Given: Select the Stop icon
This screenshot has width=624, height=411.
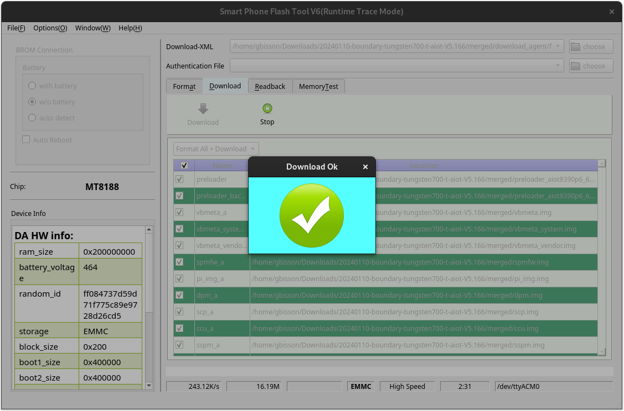Looking at the screenshot, I should coord(267,108).
